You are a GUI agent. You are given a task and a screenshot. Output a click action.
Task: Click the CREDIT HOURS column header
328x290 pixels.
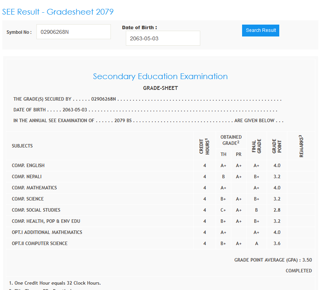(x=204, y=146)
